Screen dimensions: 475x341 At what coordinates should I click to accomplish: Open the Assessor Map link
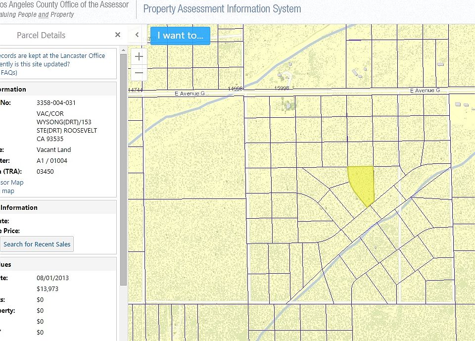12,183
